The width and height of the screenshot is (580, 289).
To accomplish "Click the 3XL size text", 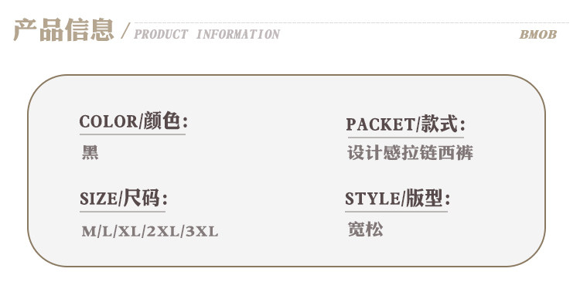I will (202, 231).
